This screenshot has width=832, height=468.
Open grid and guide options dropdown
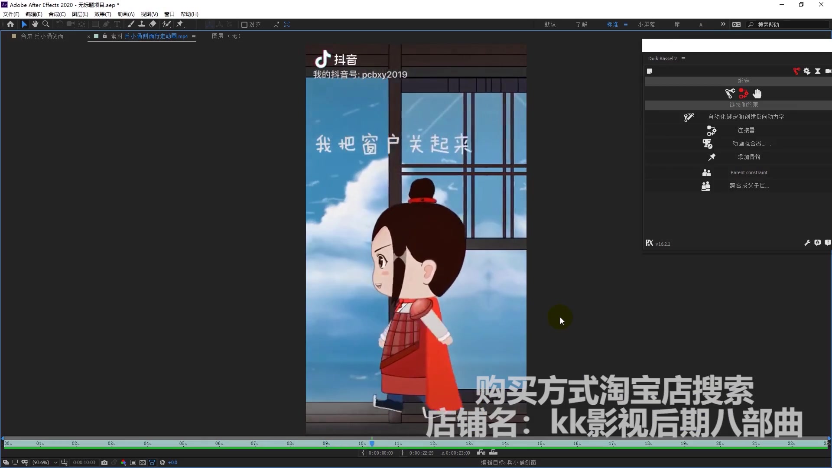pyautogui.click(x=65, y=462)
